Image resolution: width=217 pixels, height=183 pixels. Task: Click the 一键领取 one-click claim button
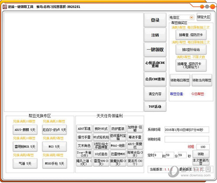[155, 50]
